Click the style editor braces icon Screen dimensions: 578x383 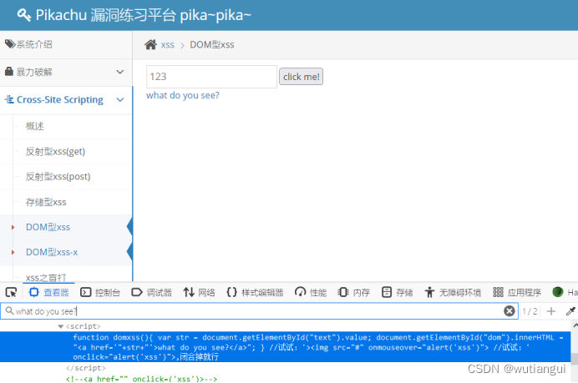pos(232,292)
